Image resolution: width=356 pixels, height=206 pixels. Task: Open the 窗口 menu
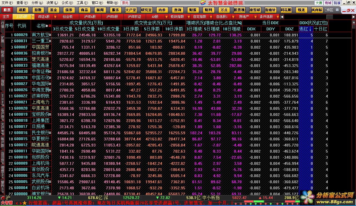pos(97,3)
